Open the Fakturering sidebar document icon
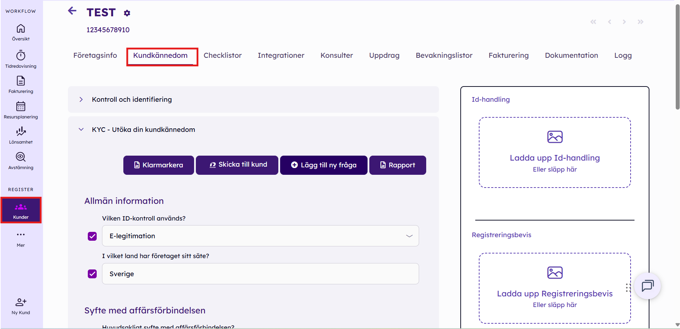 [21, 81]
